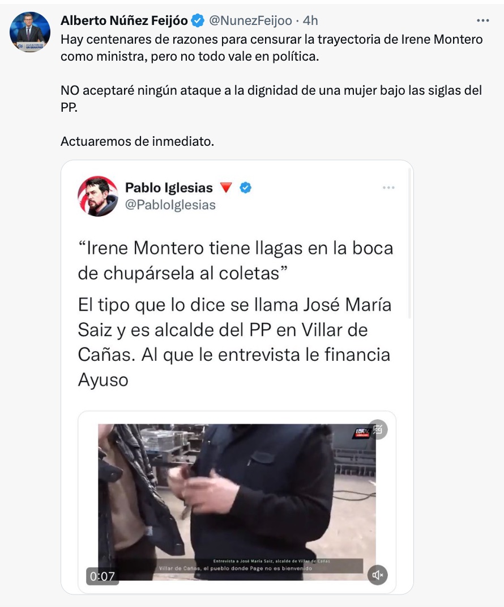504x607 pixels.
Task: Open the @PabloIglesias handle in the quoted tweet
Action: tap(170, 205)
